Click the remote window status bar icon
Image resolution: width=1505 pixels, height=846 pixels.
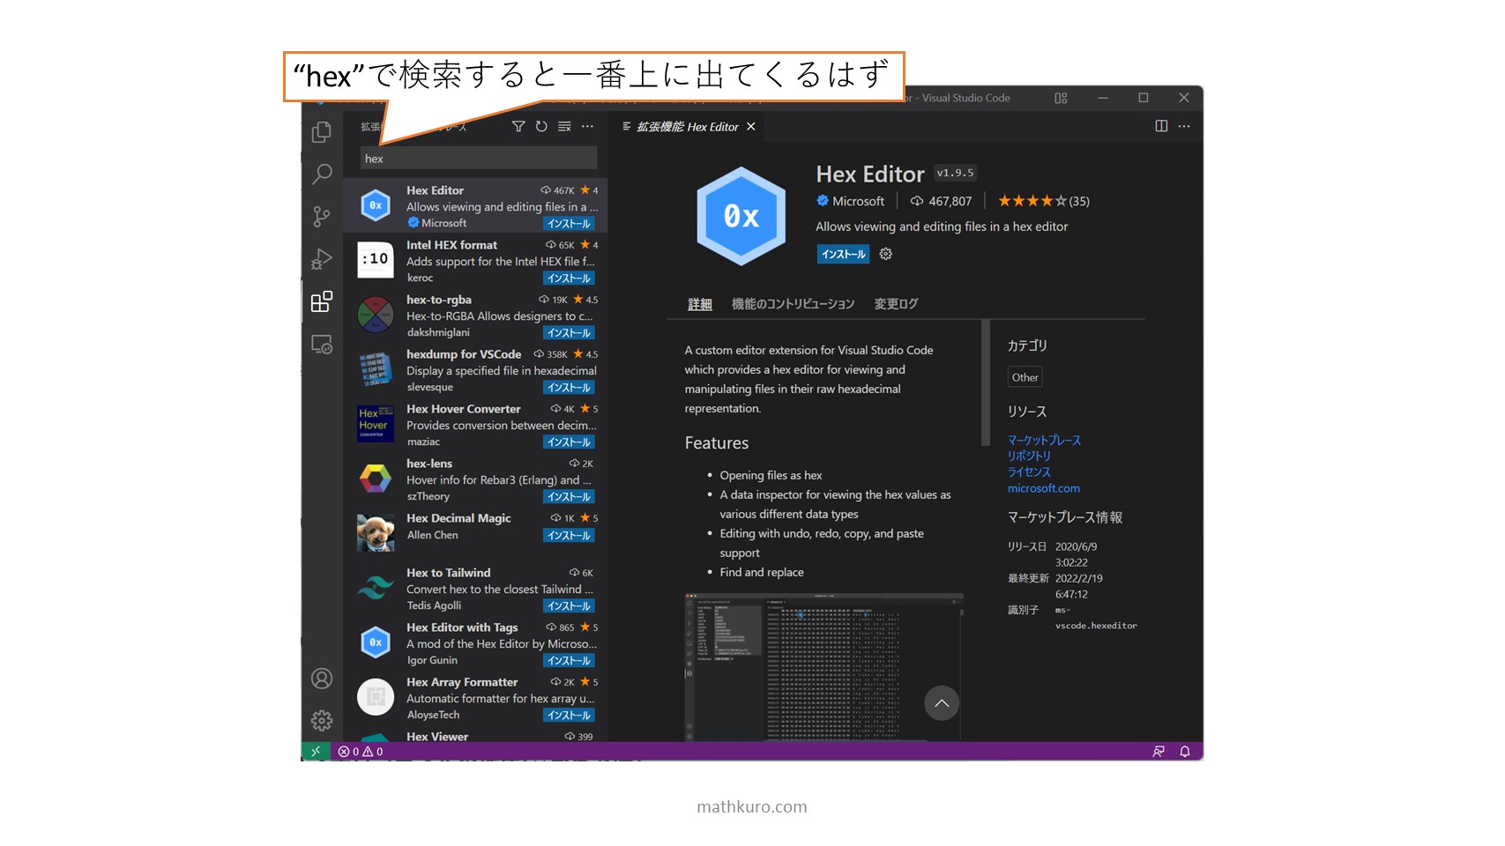tap(316, 752)
